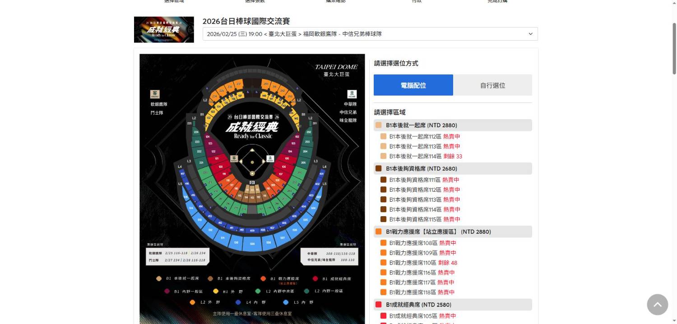Expand the B1本後就一起席 (NTD 2880) group
The image size is (677, 324).
pos(453,125)
